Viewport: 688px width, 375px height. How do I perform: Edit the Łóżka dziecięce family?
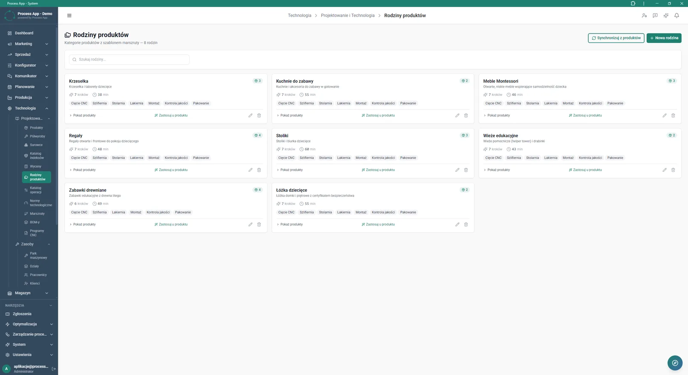tap(457, 225)
